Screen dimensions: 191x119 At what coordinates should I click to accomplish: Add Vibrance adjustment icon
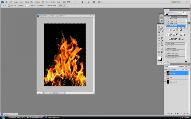click(x=167, y=35)
